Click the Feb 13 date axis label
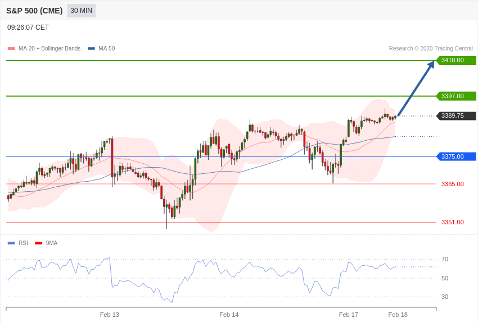This screenshot has width=478, height=323. tap(110, 315)
